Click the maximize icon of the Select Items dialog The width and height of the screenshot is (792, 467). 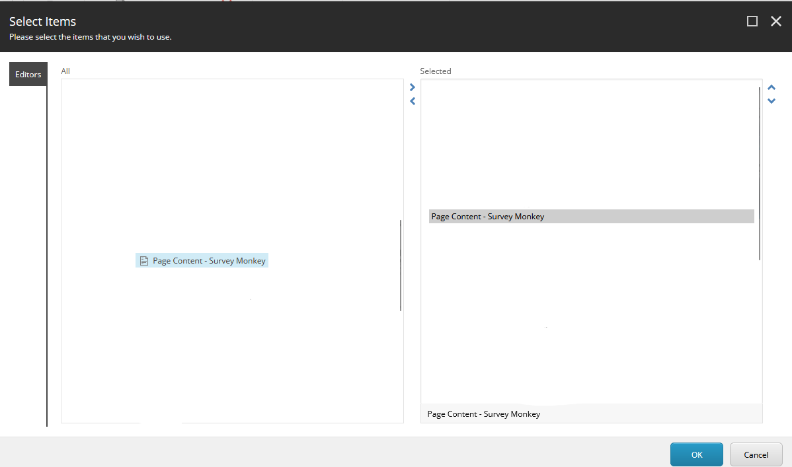(752, 20)
